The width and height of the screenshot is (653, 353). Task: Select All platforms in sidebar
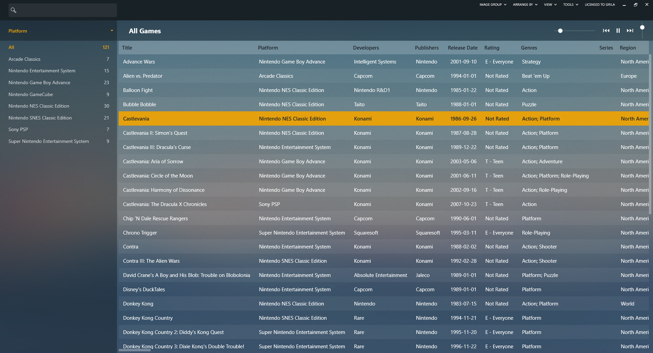click(58, 47)
